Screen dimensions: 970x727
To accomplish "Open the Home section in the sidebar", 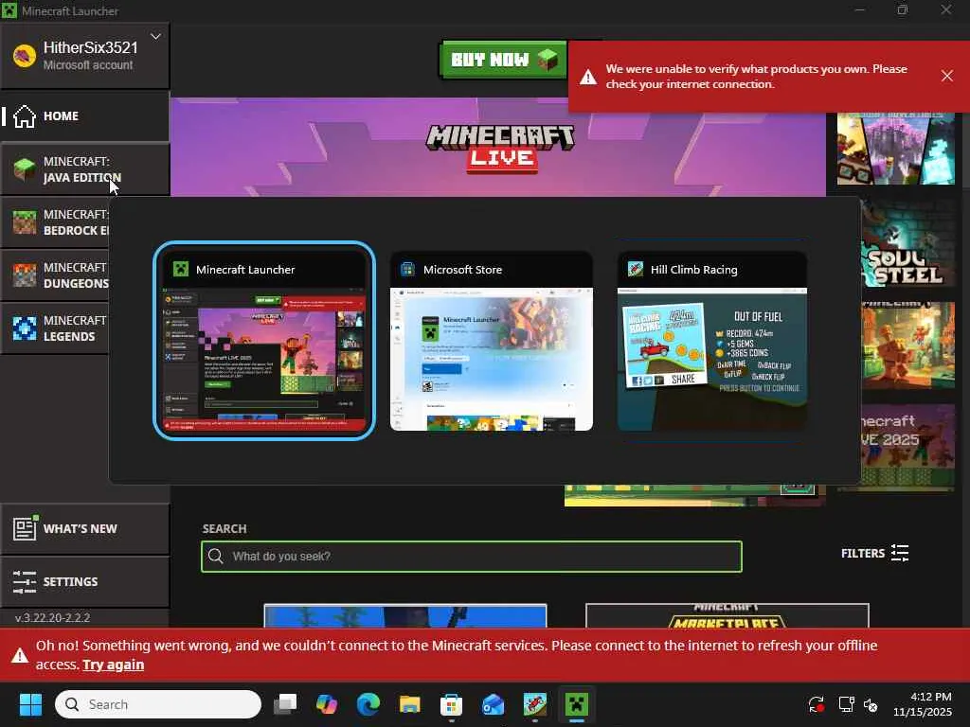I will coord(84,116).
